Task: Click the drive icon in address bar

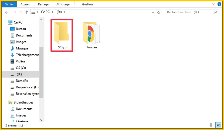Action: pos(33,13)
